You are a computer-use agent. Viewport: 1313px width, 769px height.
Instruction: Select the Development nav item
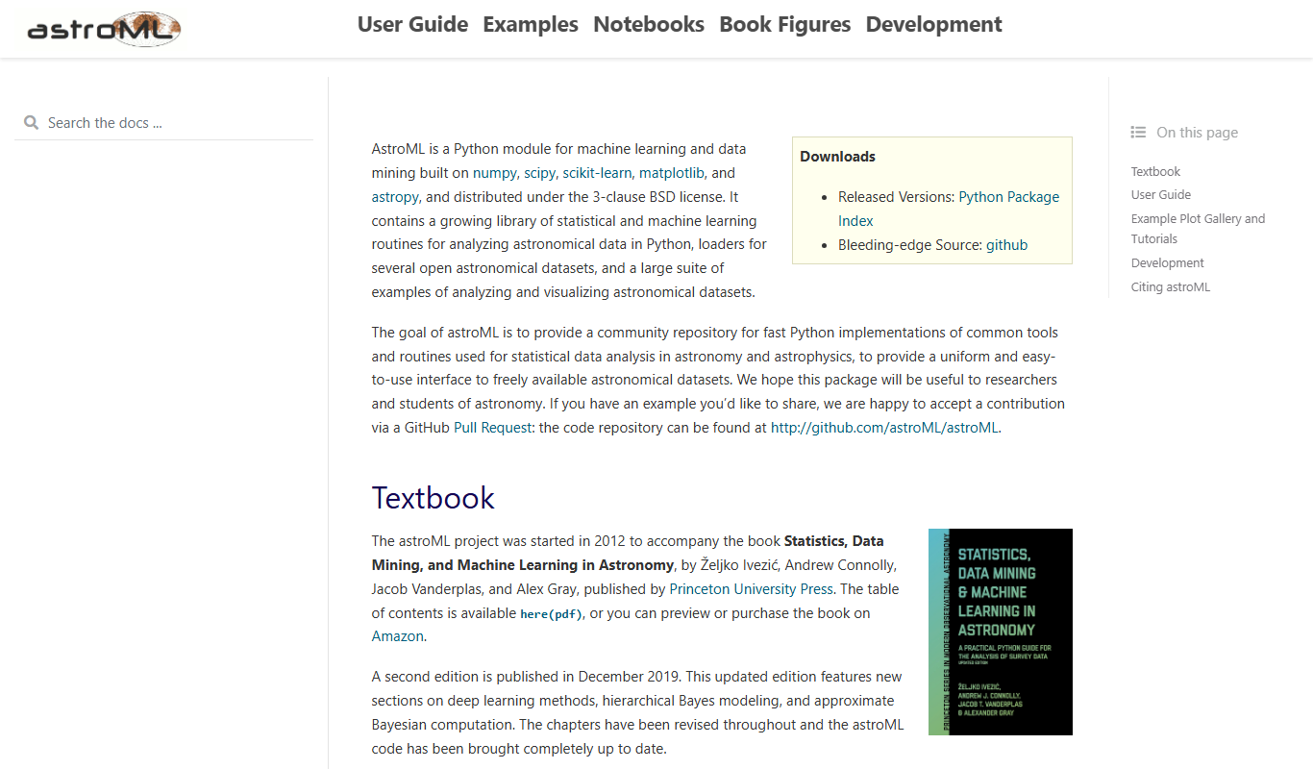[x=933, y=24]
